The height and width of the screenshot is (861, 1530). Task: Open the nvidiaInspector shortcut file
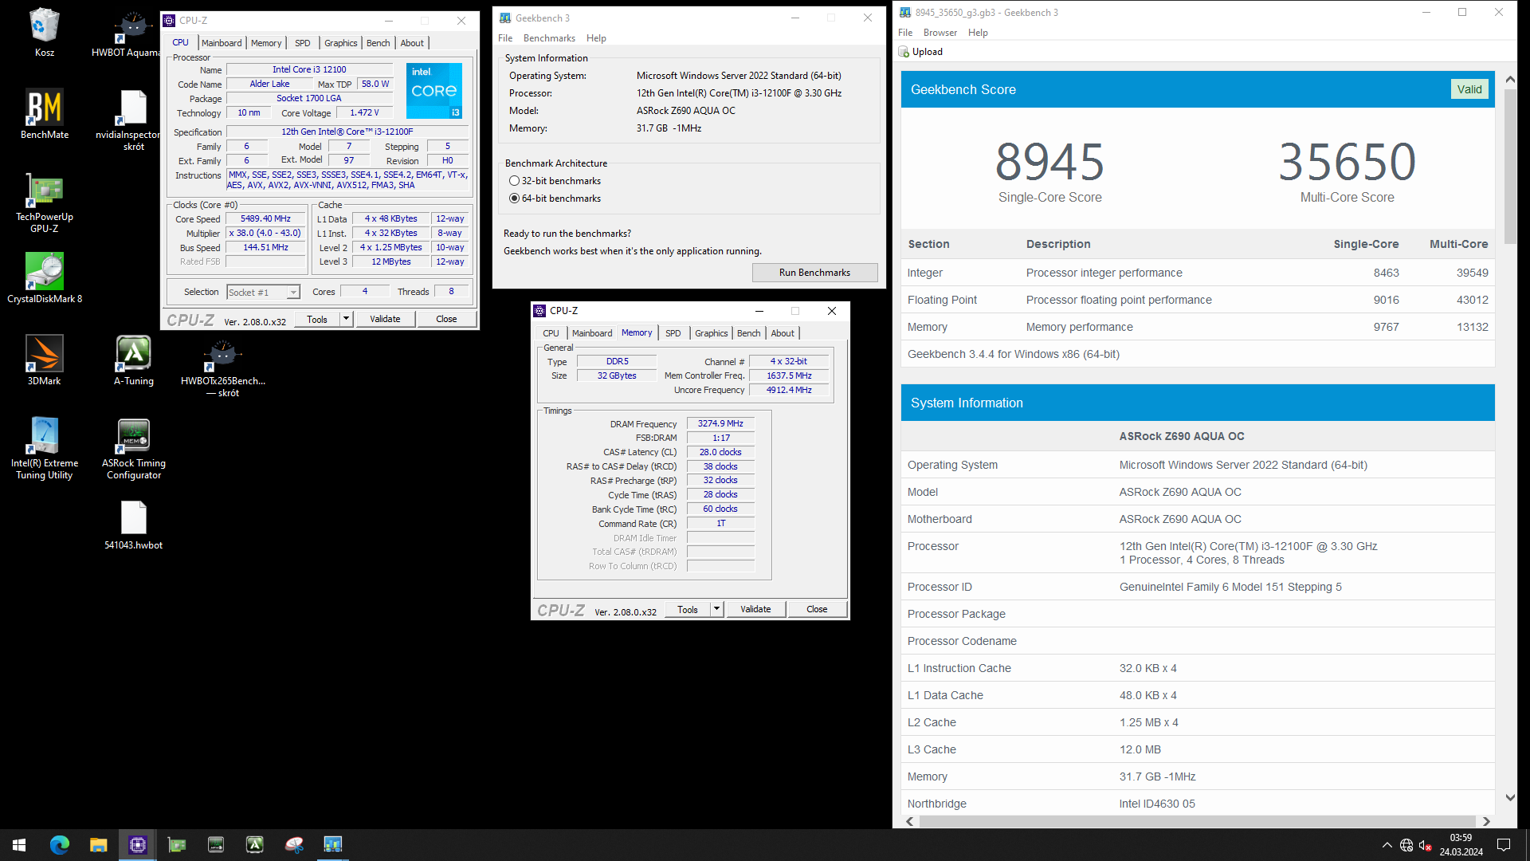point(133,120)
